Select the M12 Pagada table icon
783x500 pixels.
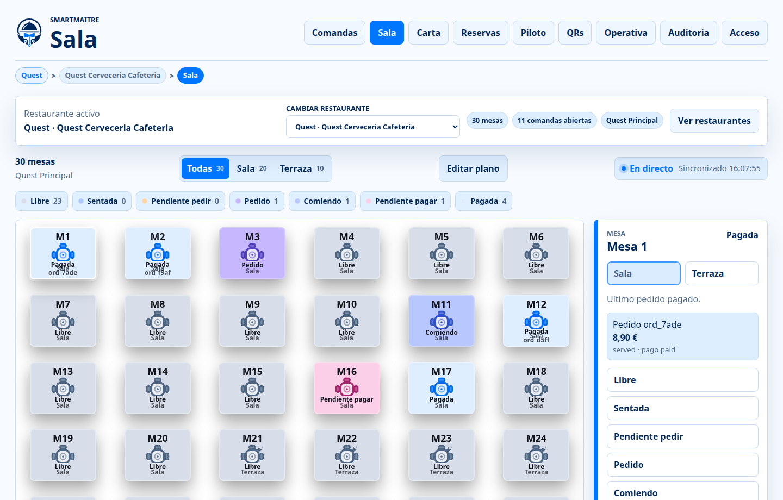tap(536, 321)
